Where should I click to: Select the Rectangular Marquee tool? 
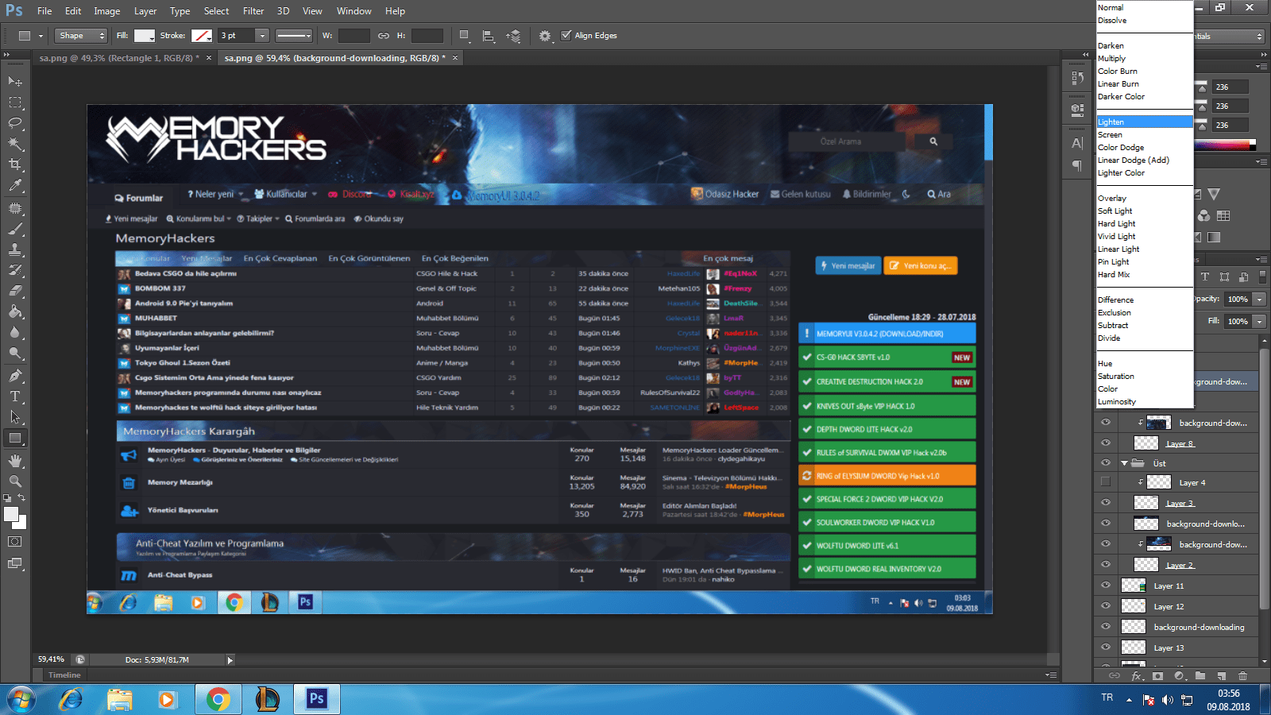(15, 102)
